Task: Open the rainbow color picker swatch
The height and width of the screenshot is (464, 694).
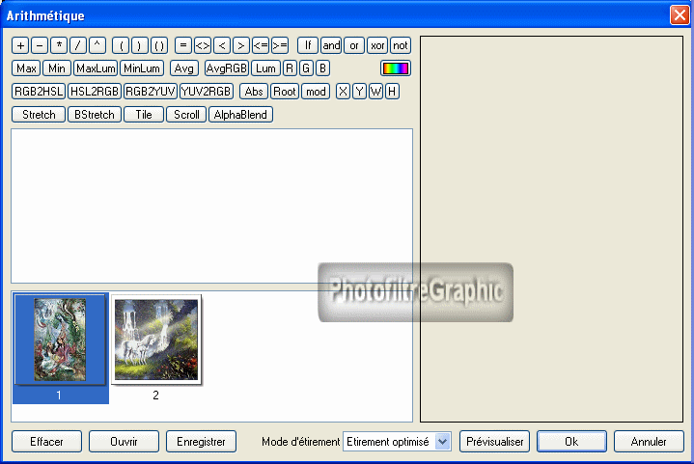Action: click(396, 68)
